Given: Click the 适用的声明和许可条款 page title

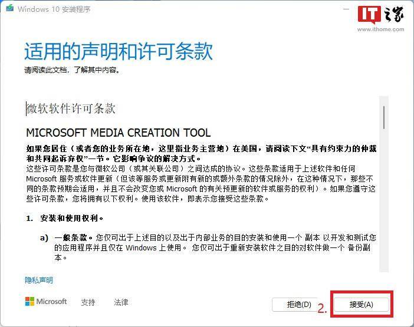Looking at the screenshot, I should (119, 51).
